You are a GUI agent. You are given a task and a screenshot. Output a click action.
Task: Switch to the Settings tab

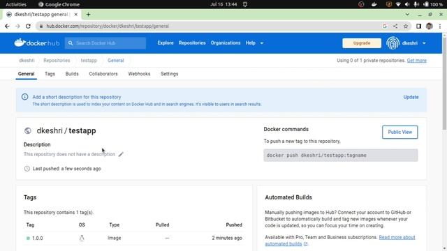[x=169, y=74]
